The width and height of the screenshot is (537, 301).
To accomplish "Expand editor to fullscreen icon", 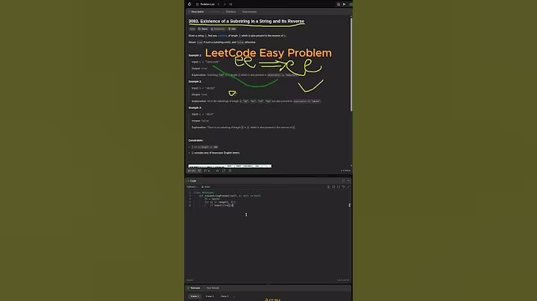I will pos(348,187).
